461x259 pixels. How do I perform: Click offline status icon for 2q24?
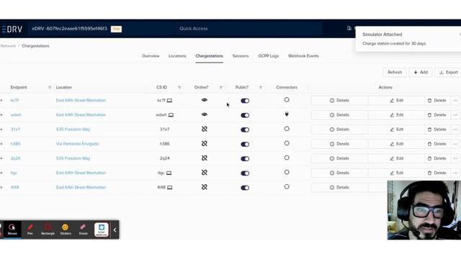[205, 158]
